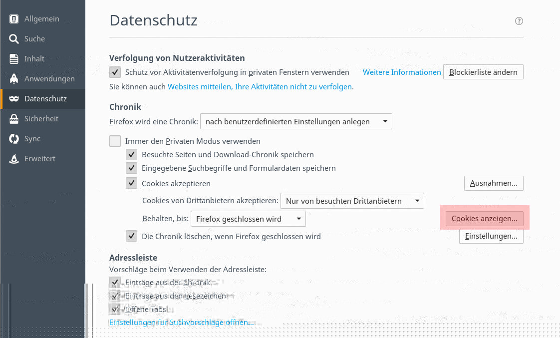Expand third-party cookies dropdown

pos(352,201)
